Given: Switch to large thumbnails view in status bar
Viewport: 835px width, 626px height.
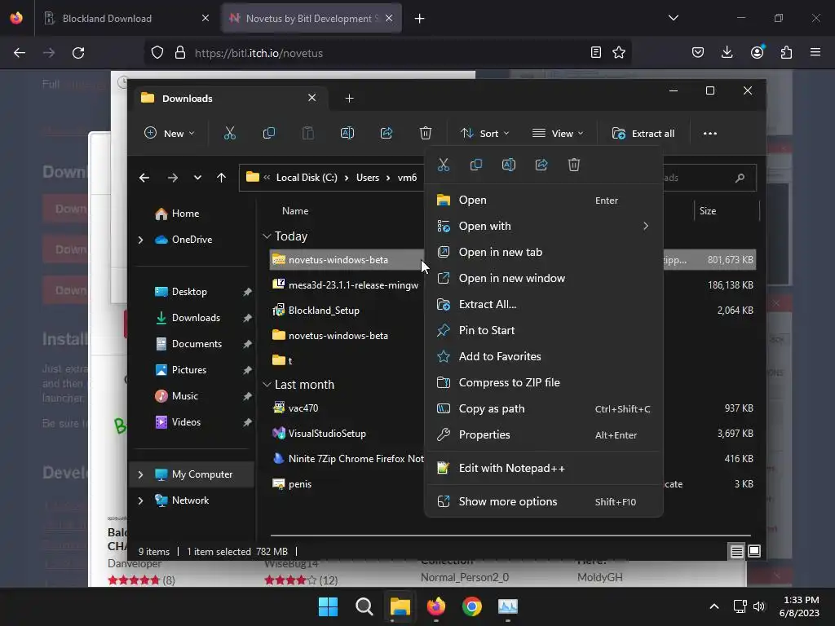Looking at the screenshot, I should click(x=754, y=552).
